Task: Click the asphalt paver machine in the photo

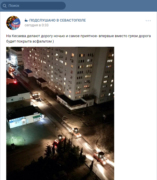Action: pos(37,97)
